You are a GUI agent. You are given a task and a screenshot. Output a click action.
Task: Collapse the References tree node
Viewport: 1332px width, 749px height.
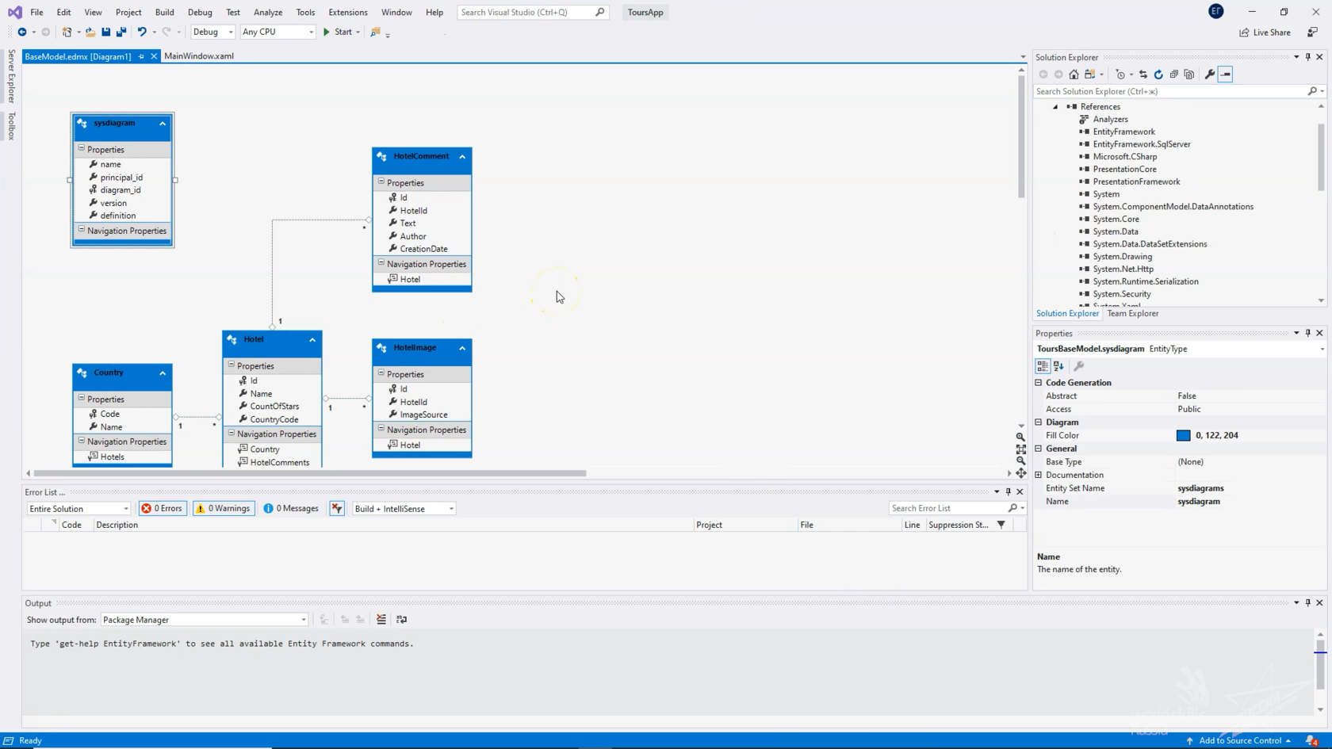pyautogui.click(x=1055, y=107)
